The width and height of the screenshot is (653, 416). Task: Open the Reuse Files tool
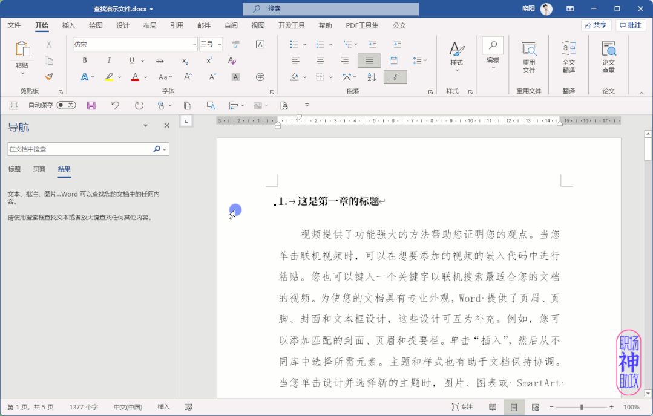(x=529, y=57)
